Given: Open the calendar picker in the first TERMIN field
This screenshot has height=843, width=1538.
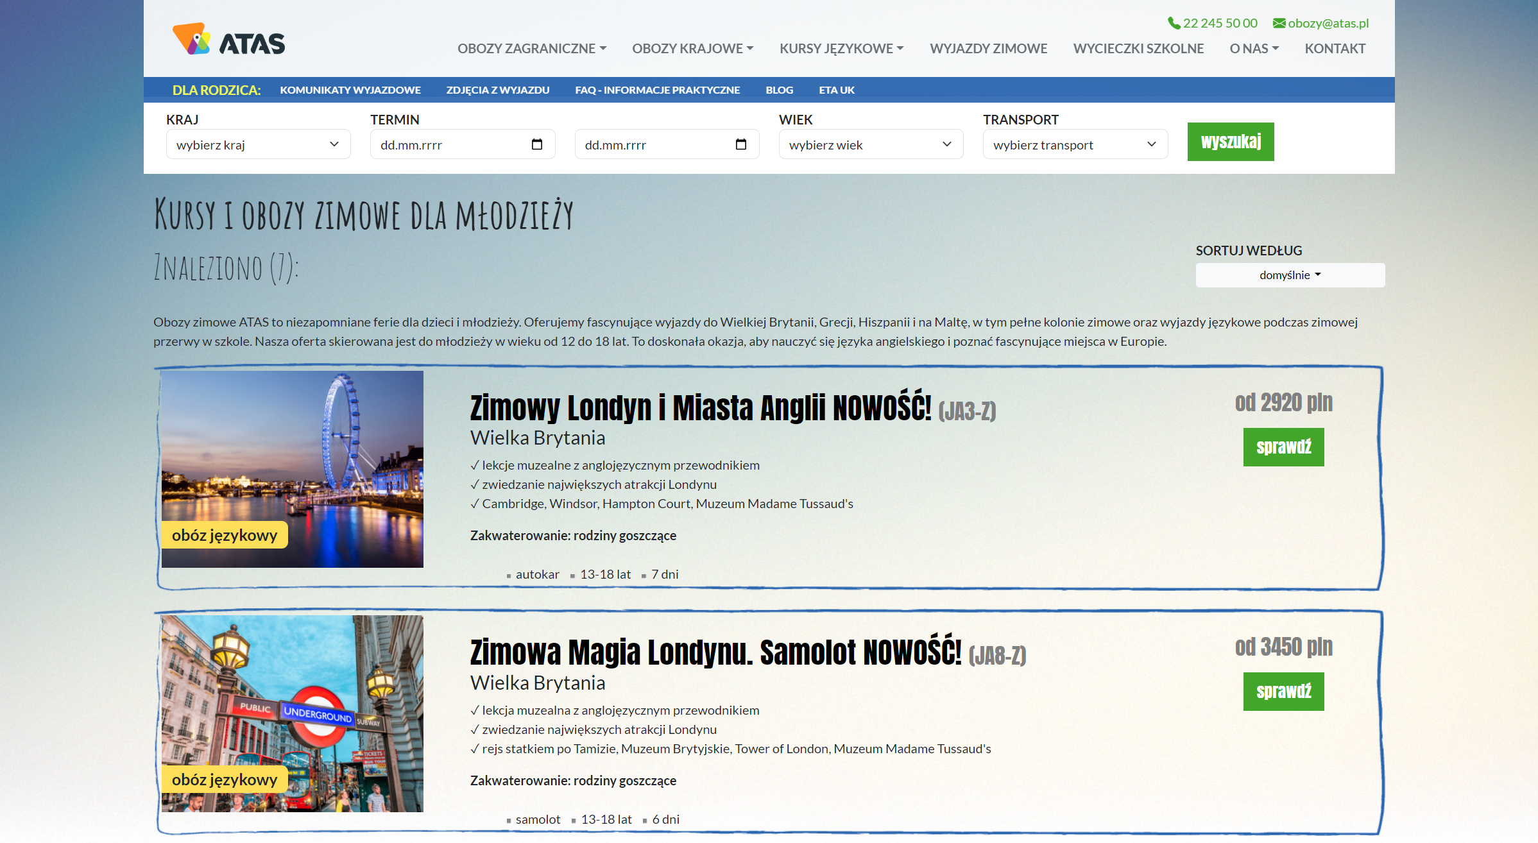Looking at the screenshot, I should click(x=538, y=144).
